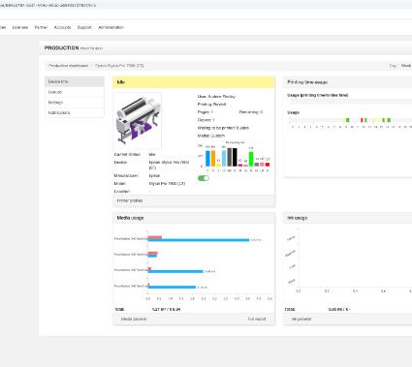Click the PRODUCTION page heading
412x367 pixels.
pos(62,47)
